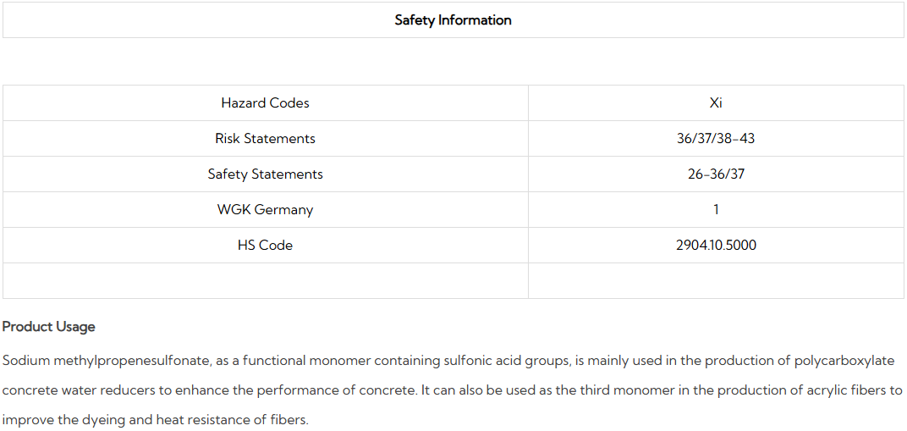This screenshot has height=431, width=907.
Task: Select the Risk Statements label cell
Action: coord(265,139)
